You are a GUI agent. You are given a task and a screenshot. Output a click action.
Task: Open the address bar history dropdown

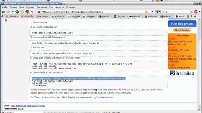(x=152, y=12)
